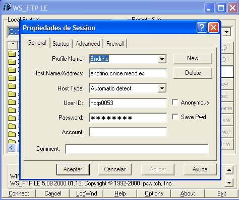Open help via the Ayuda button
This screenshot has height=200, width=239.
(x=200, y=169)
